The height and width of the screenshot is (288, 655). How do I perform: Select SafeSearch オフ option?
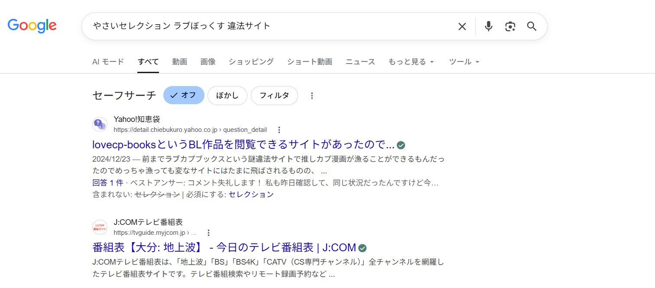point(184,96)
